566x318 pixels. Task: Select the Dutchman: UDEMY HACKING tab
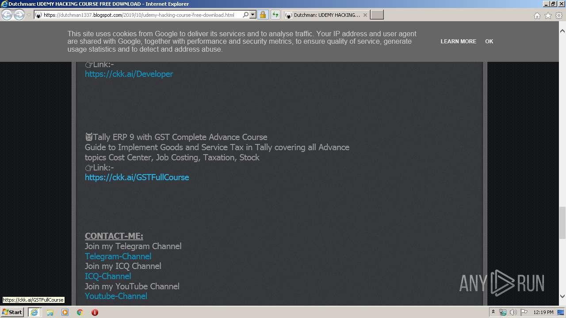(x=326, y=15)
